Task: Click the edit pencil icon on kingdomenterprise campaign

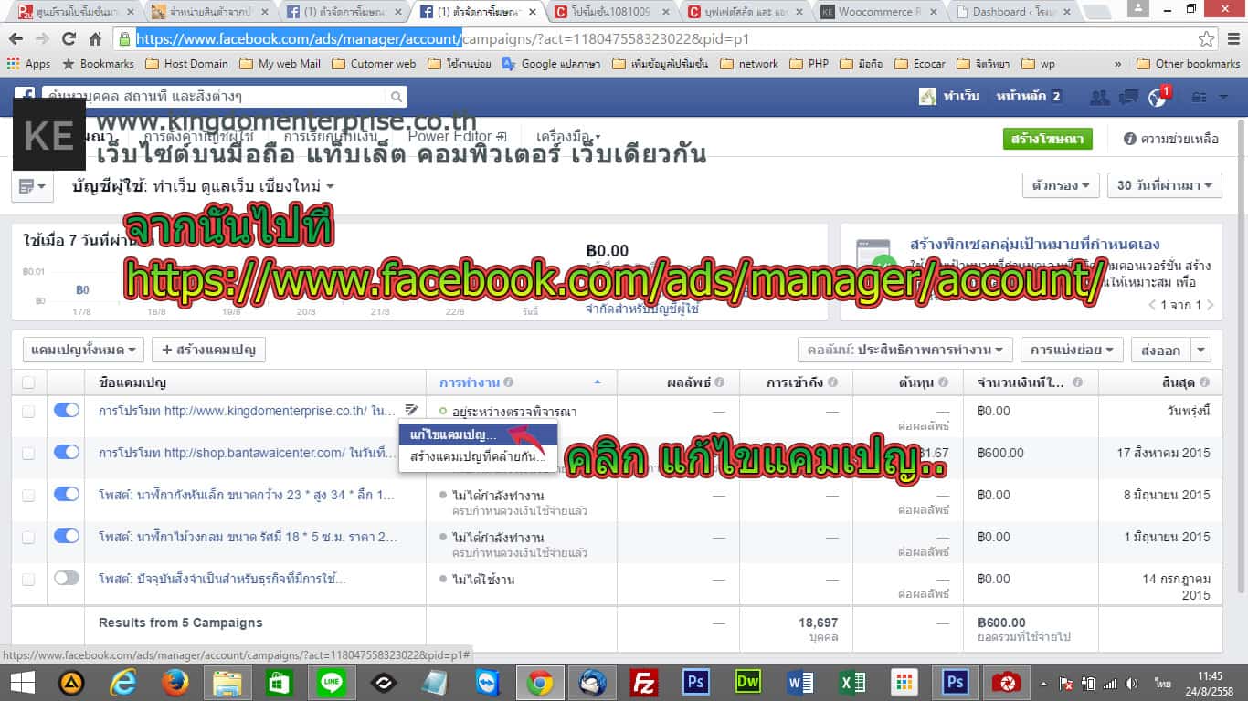Action: click(411, 411)
